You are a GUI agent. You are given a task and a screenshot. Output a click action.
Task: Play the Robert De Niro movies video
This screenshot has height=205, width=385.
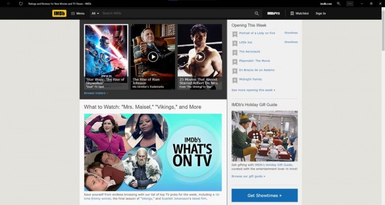(200, 57)
